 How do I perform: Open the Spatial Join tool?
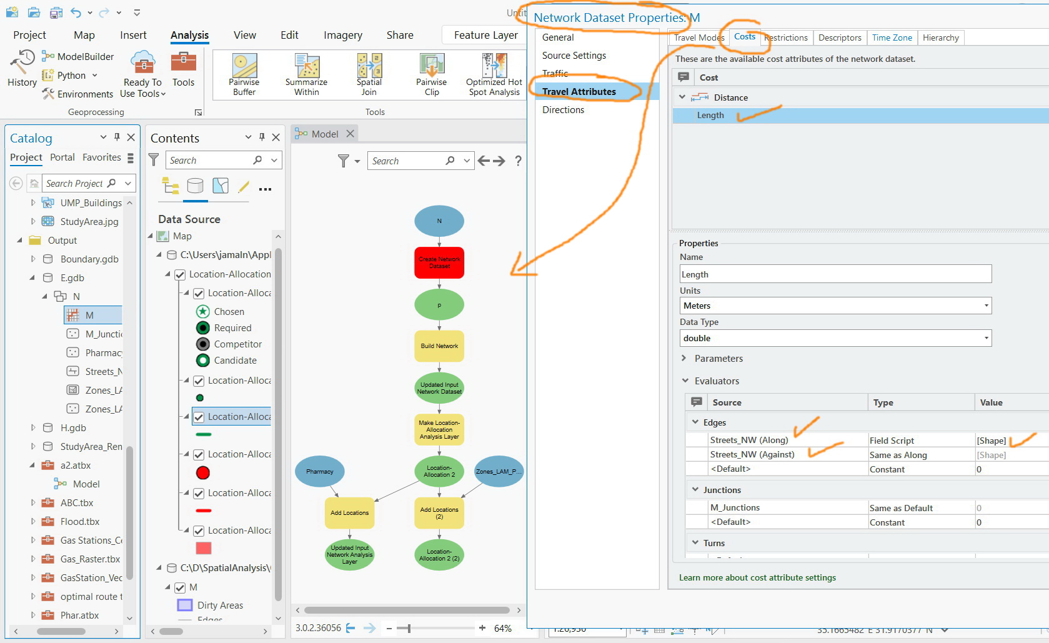(369, 74)
